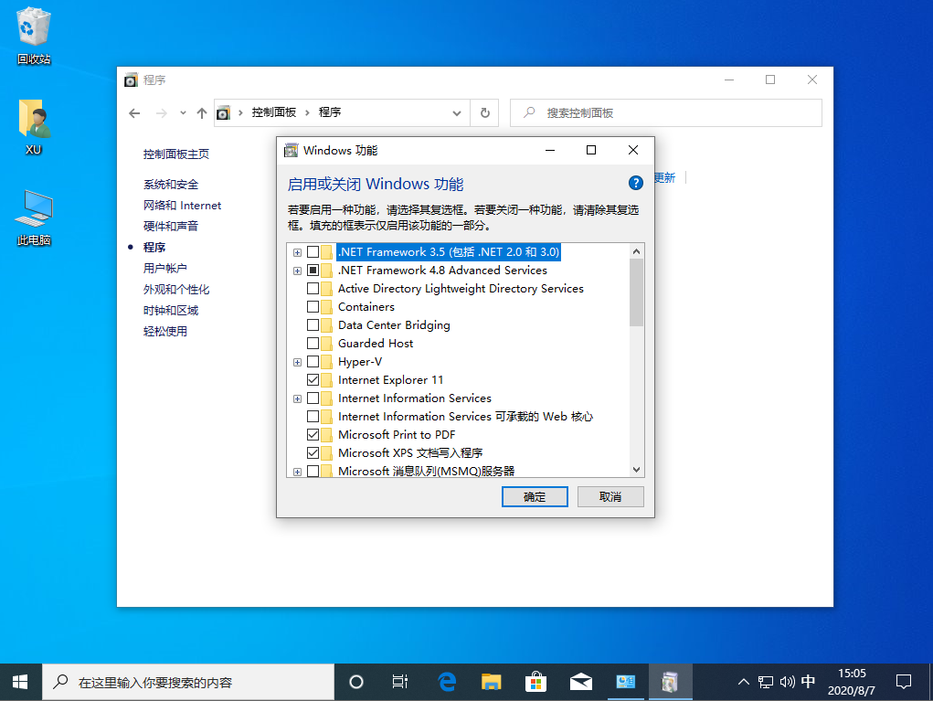Uncheck Microsoft Print to PDF
This screenshot has height=701, width=933.
[x=313, y=434]
